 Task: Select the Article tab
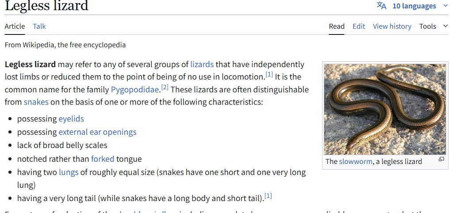click(x=15, y=26)
